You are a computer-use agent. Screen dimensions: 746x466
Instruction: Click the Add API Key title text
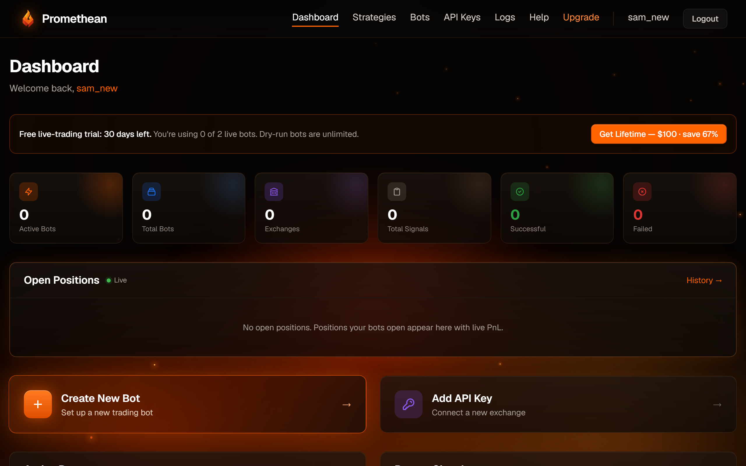click(462, 398)
